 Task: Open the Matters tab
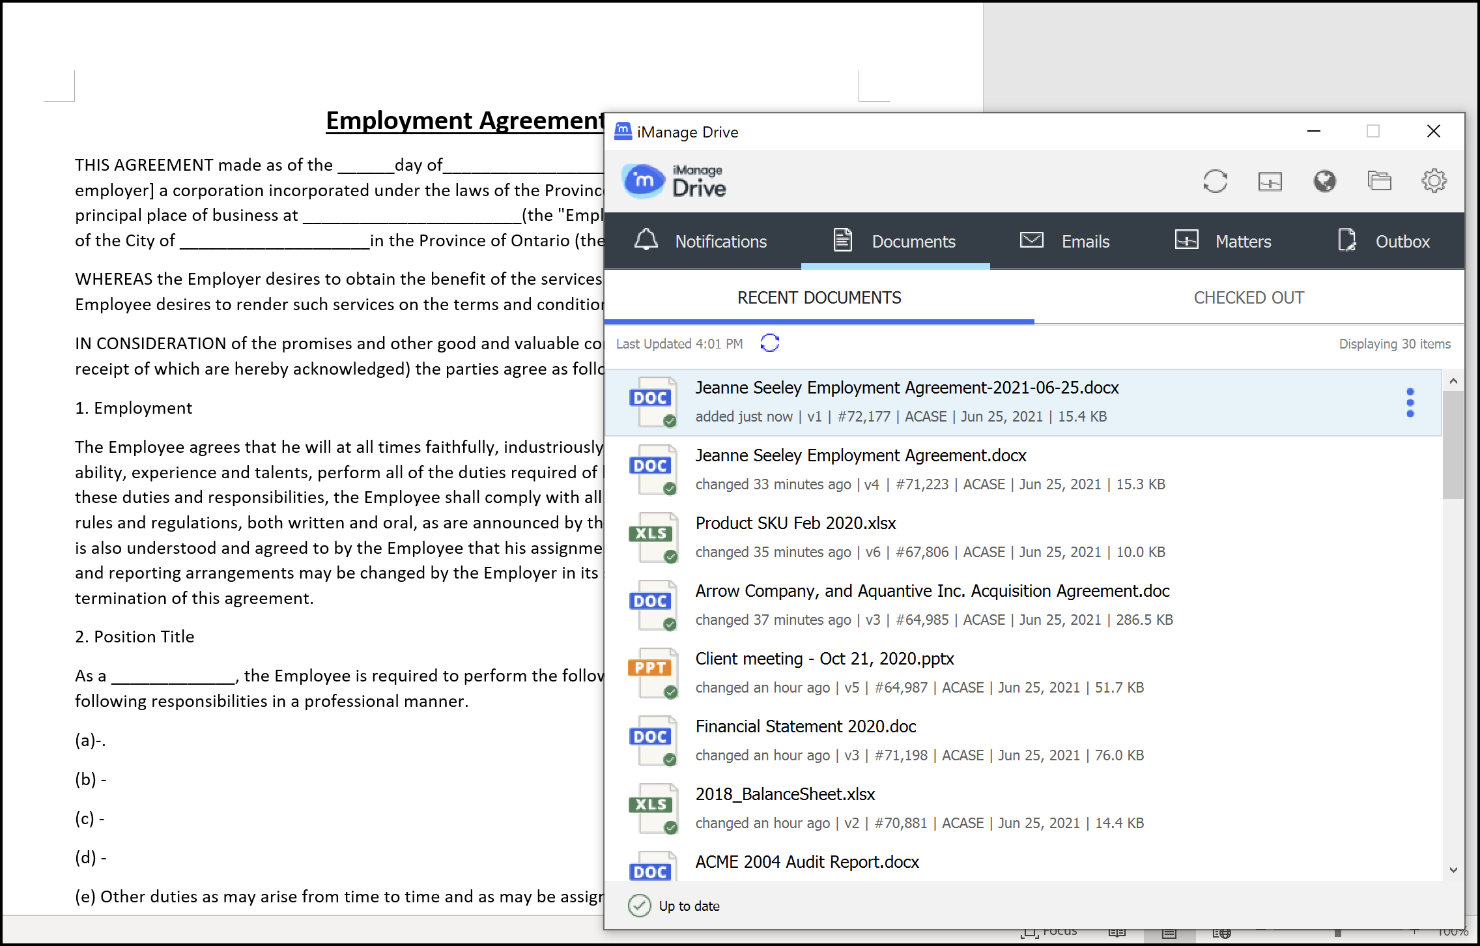[x=1223, y=241]
